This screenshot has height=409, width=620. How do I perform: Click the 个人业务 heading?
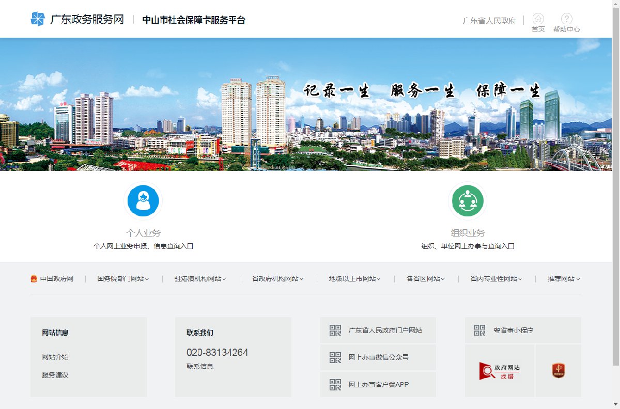(x=143, y=233)
